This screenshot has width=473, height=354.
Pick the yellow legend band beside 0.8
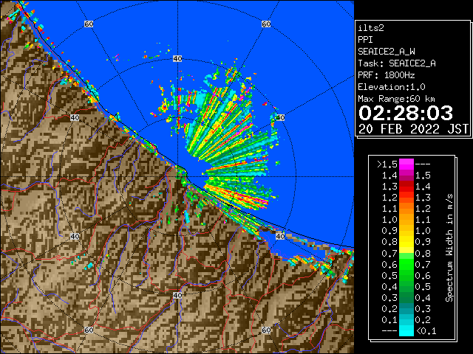[x=406, y=242]
